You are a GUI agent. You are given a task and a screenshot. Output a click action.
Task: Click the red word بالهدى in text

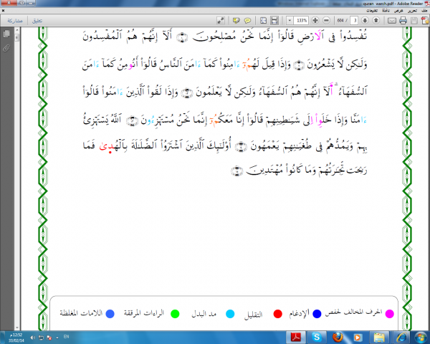114,145
